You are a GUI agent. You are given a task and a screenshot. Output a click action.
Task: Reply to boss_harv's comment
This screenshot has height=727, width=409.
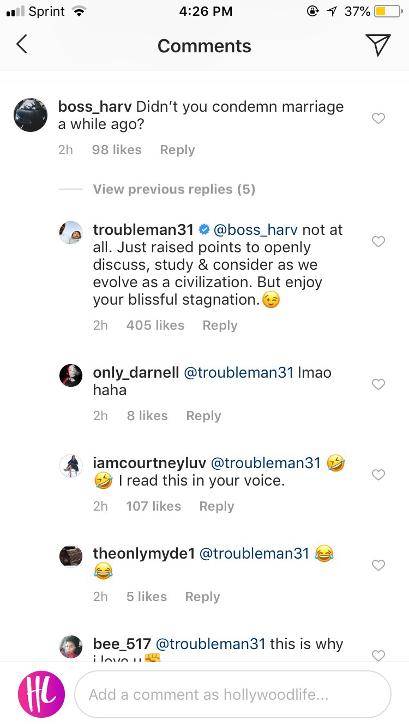[x=177, y=150]
